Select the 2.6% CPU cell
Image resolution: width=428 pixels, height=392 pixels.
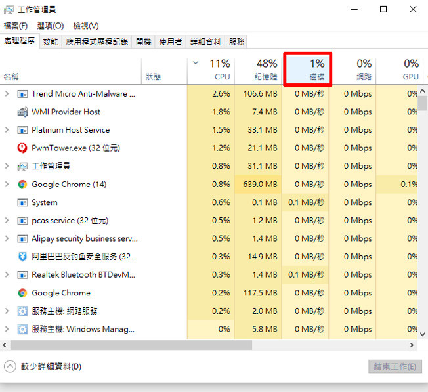pos(211,94)
